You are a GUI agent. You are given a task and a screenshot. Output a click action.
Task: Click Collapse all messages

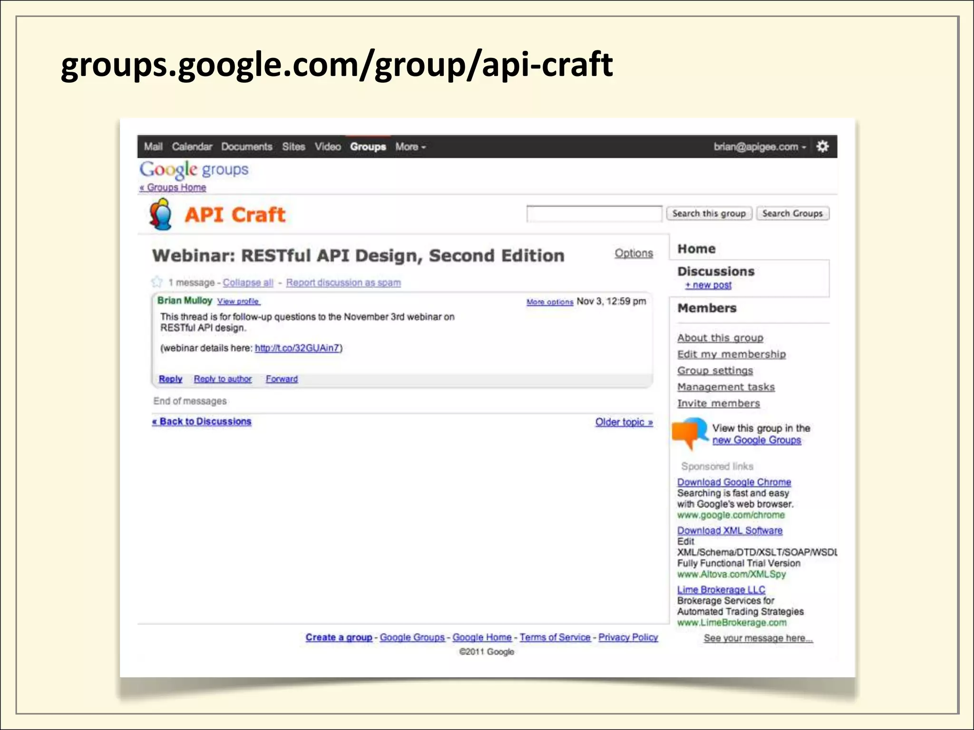point(248,282)
